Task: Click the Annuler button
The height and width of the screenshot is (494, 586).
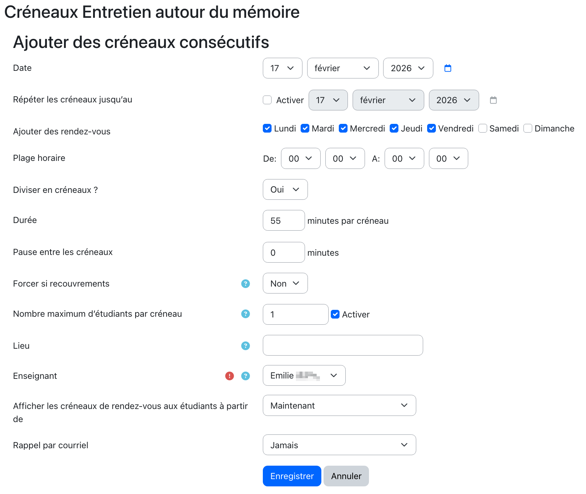Action: coord(346,476)
